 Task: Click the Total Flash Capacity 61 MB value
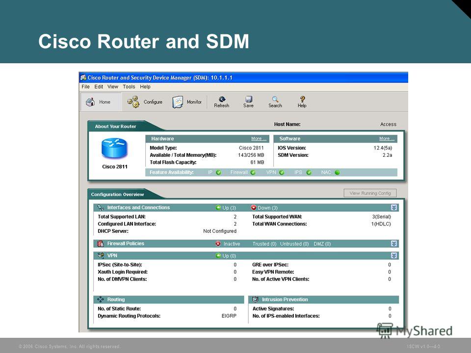pyautogui.click(x=257, y=162)
